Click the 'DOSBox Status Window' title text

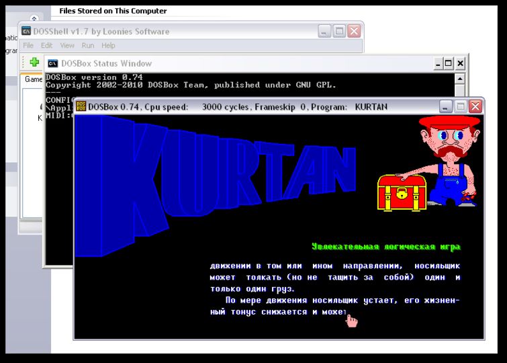tap(106, 63)
